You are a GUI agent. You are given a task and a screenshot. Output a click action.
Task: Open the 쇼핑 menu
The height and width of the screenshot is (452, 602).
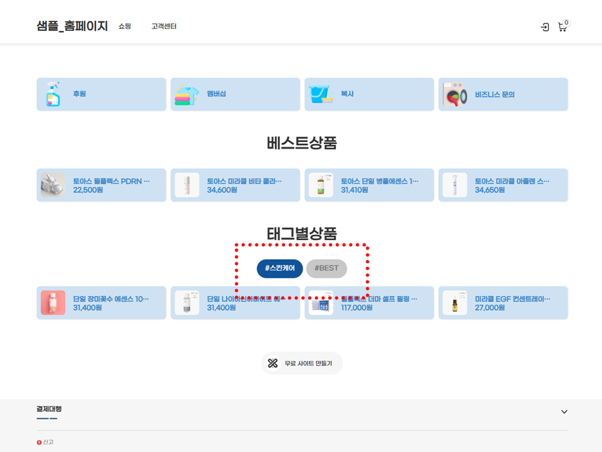tap(125, 27)
